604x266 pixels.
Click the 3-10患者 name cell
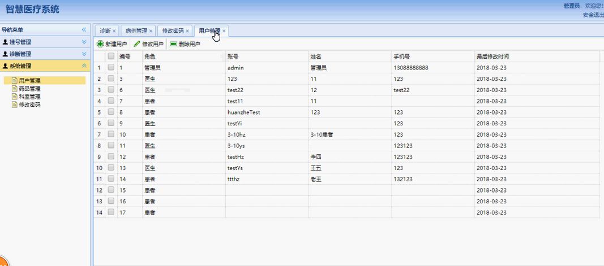tap(350, 134)
